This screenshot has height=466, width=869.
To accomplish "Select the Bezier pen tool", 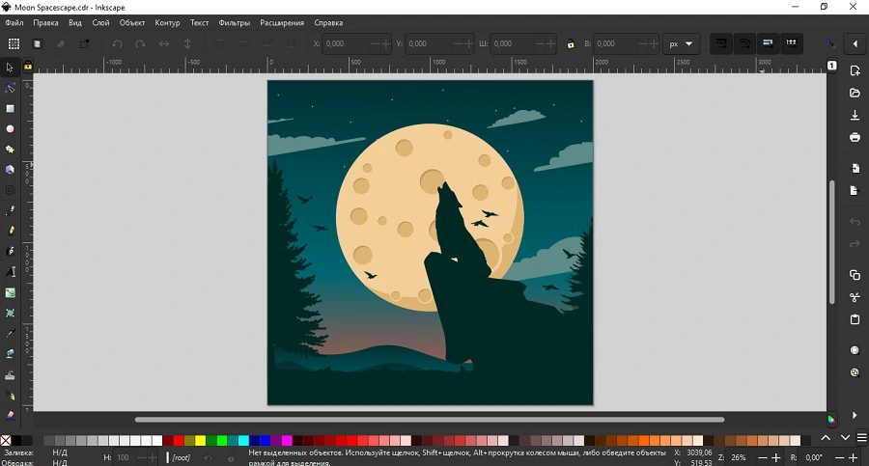I will tap(10, 210).
